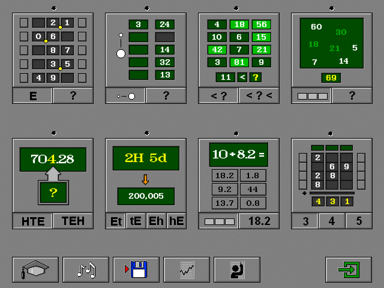Click the yellow question mark box under 704.28
The height and width of the screenshot is (288, 384).
point(53,193)
